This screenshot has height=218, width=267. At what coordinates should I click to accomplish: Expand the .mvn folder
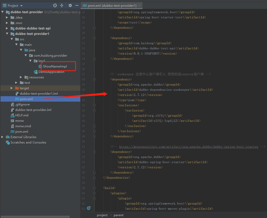[7, 23]
